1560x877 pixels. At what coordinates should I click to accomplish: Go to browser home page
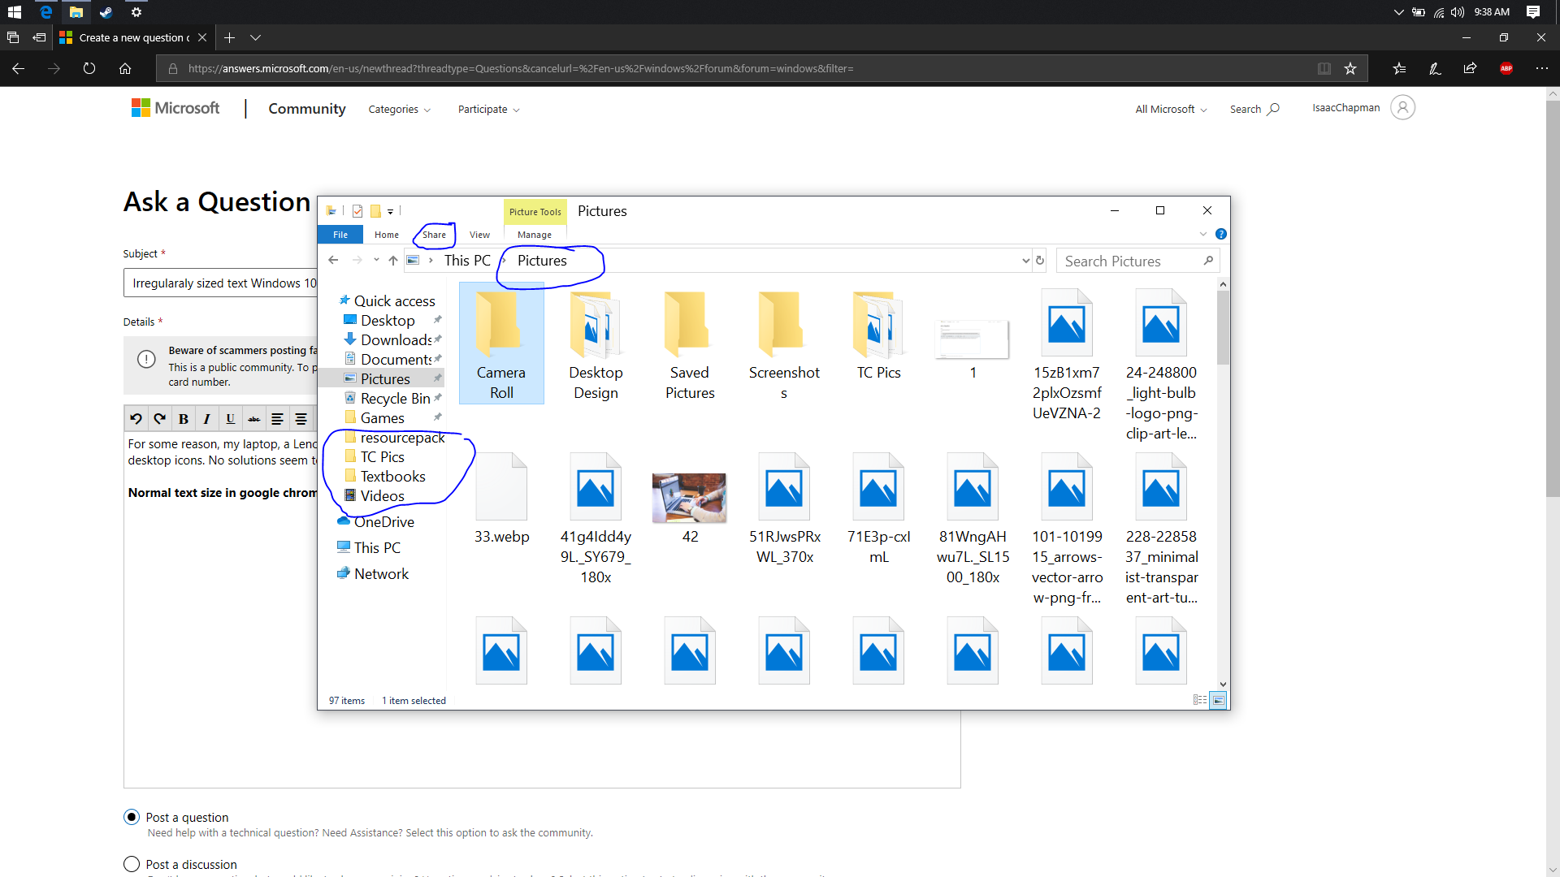coord(125,69)
